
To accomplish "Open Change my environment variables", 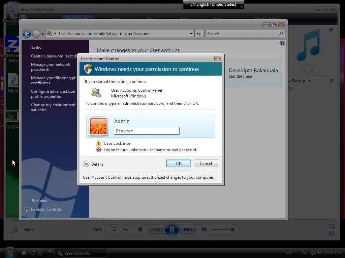I will click(53, 107).
